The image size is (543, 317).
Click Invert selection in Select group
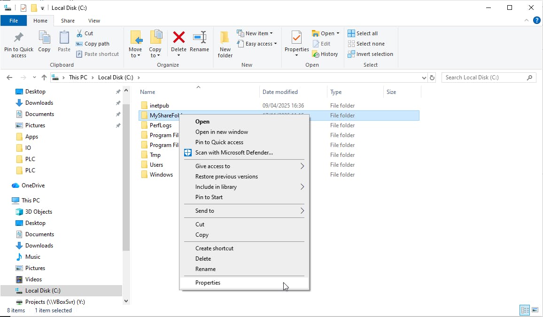click(370, 54)
